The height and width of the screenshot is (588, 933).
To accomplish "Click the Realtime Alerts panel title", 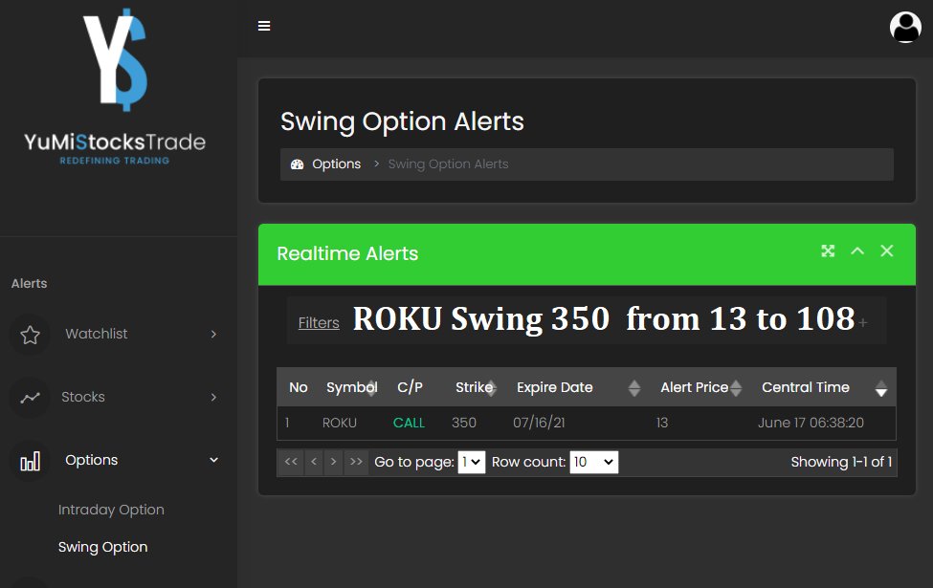I will 347,254.
